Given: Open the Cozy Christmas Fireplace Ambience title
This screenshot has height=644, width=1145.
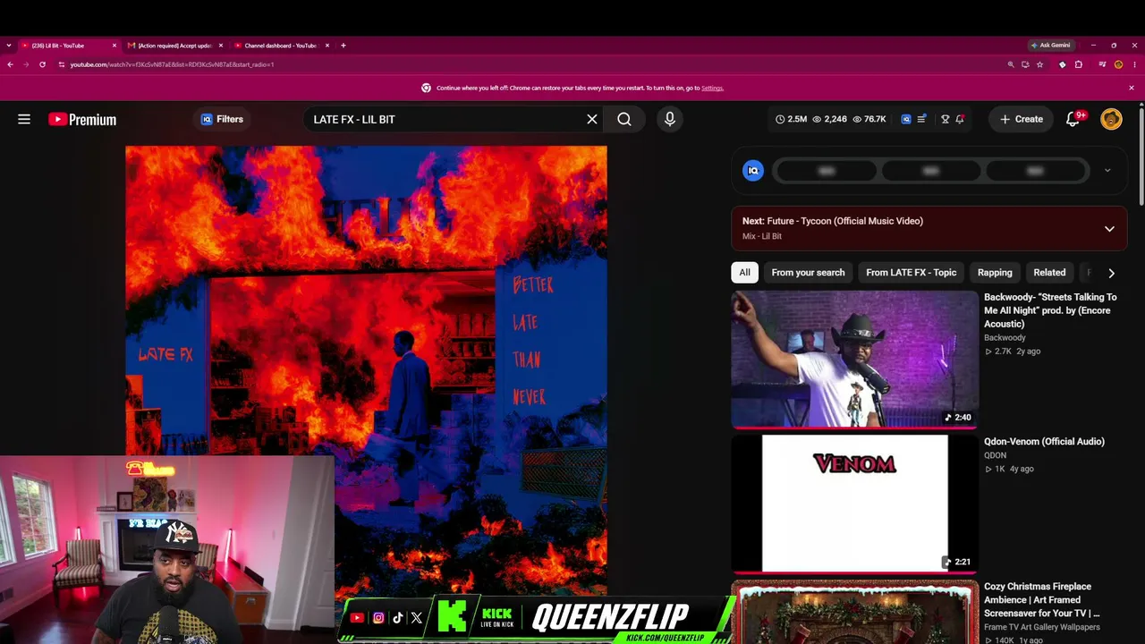Looking at the screenshot, I should pyautogui.click(x=1042, y=599).
